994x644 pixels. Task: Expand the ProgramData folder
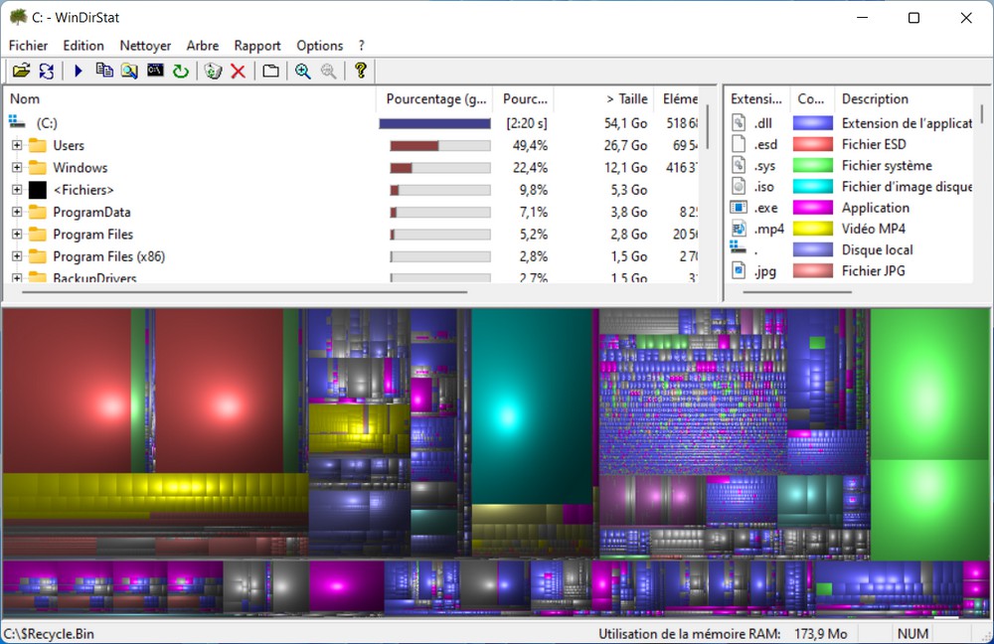pyautogui.click(x=17, y=212)
